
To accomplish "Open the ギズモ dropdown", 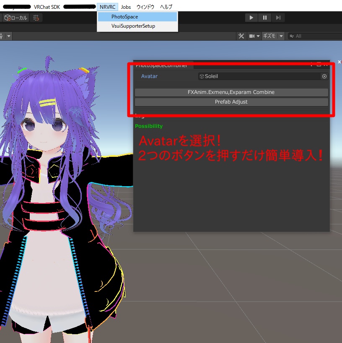I will coord(272,36).
